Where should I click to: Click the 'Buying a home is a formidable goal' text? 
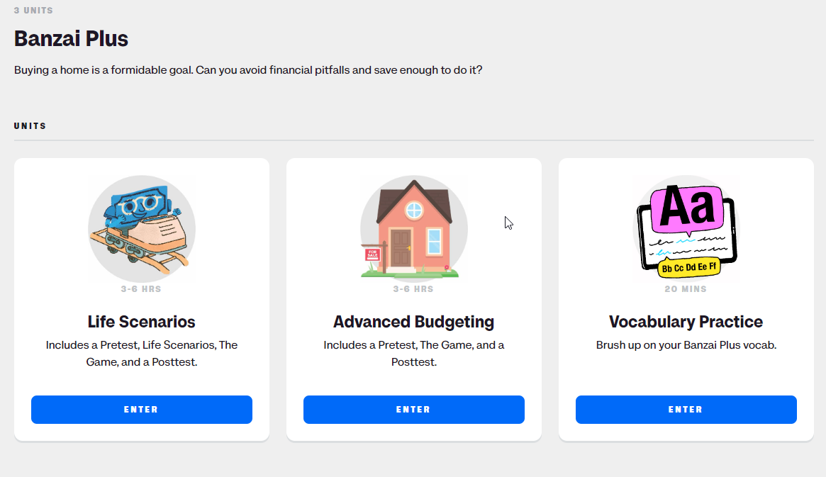click(248, 70)
